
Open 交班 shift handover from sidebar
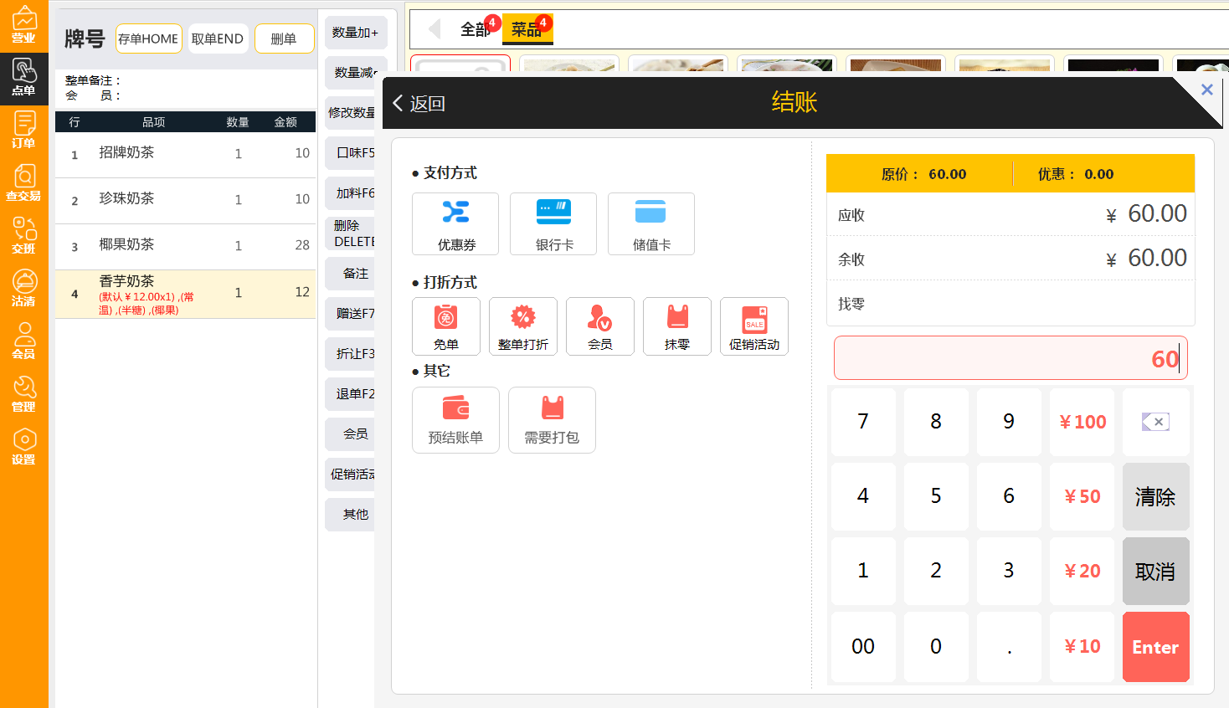[24, 233]
